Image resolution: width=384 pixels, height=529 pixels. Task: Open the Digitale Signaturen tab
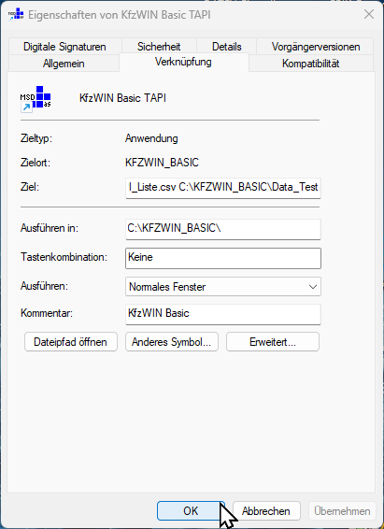(x=64, y=47)
